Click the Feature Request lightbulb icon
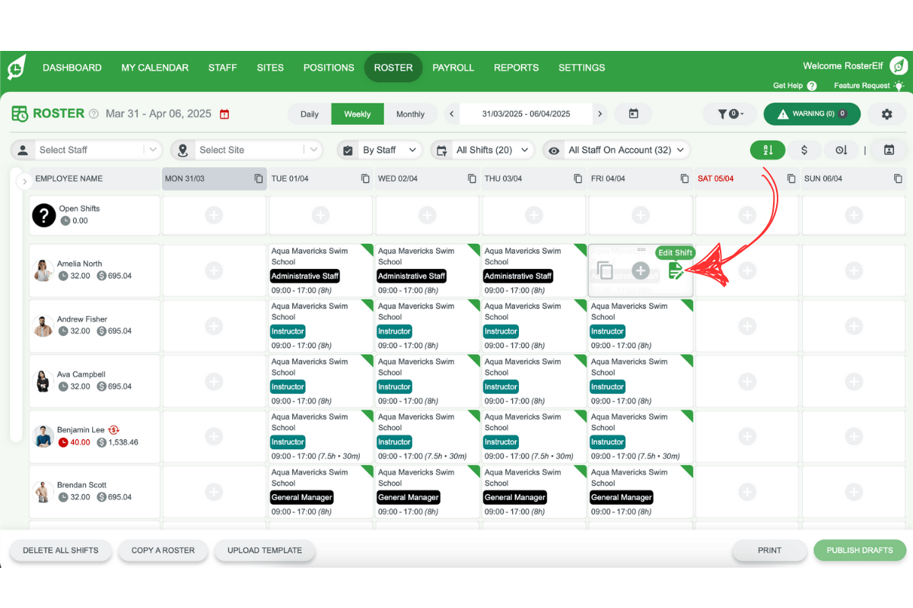 [899, 85]
